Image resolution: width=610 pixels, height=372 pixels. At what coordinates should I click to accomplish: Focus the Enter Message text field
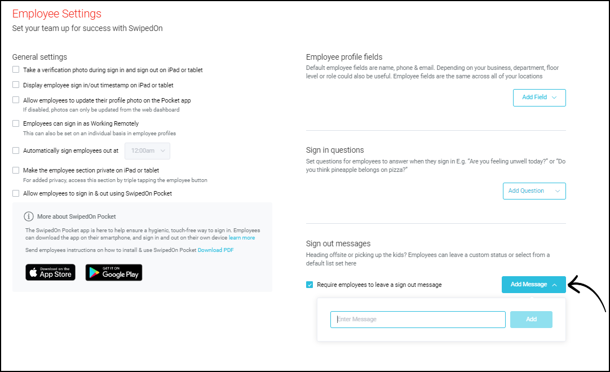418,320
